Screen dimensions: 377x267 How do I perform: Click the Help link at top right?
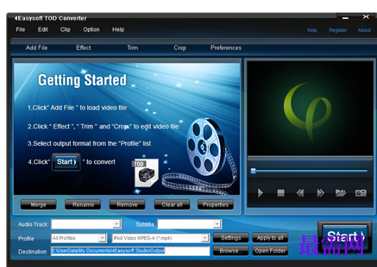click(312, 30)
